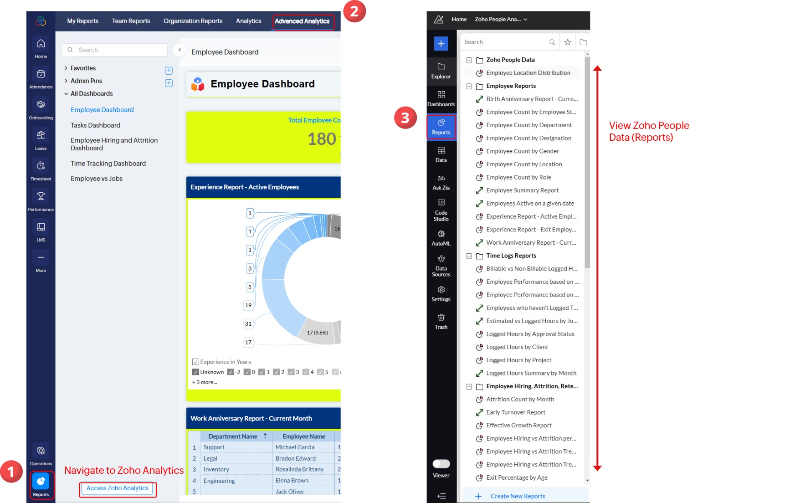Open Ask Zia assistant
The image size is (785, 503).
coord(441,182)
